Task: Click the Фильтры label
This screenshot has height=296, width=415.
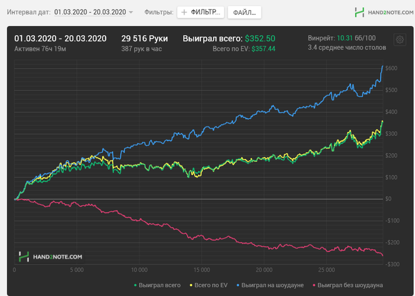Action: [x=159, y=12]
